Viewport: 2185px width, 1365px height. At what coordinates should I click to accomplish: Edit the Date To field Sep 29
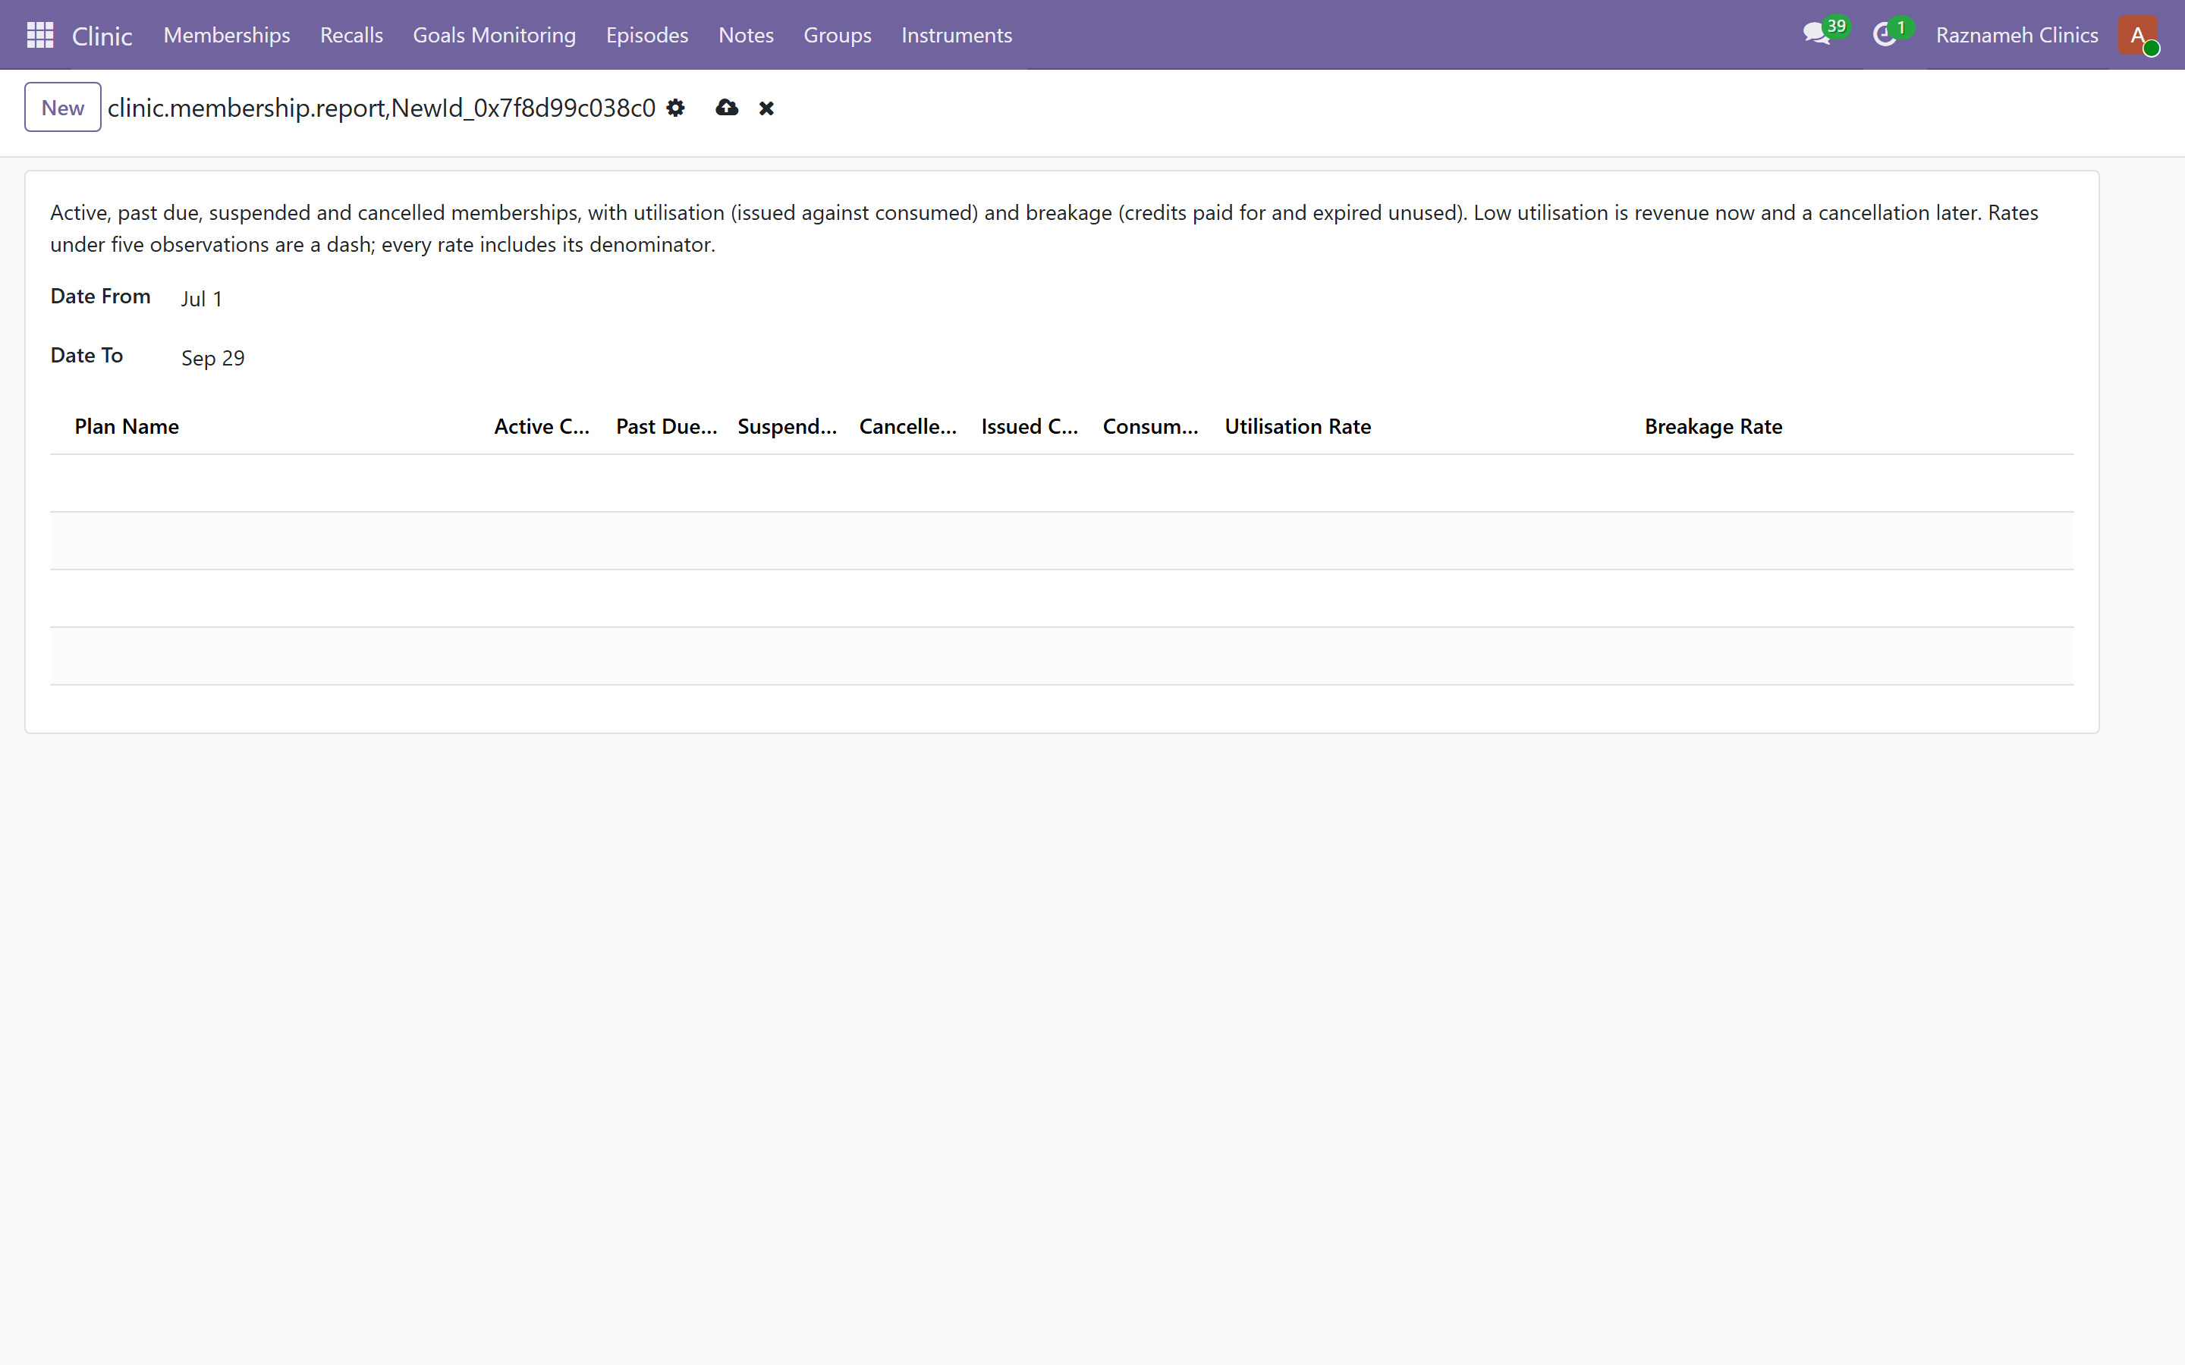click(213, 359)
